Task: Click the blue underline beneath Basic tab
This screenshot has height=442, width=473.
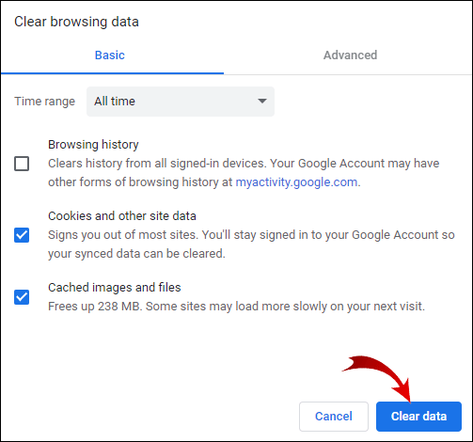Action: point(112,73)
